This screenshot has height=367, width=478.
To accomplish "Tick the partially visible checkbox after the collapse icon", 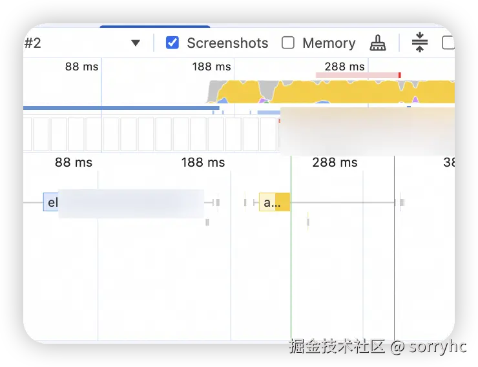I will pyautogui.click(x=448, y=43).
